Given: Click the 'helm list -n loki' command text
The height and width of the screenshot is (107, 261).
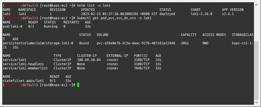Looking at the screenshot, I should pyautogui.click(x=94, y=6).
